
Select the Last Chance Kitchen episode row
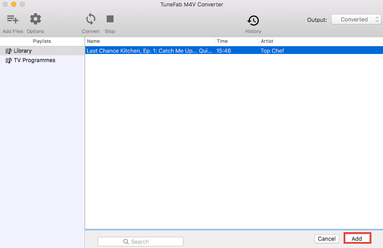(234, 51)
